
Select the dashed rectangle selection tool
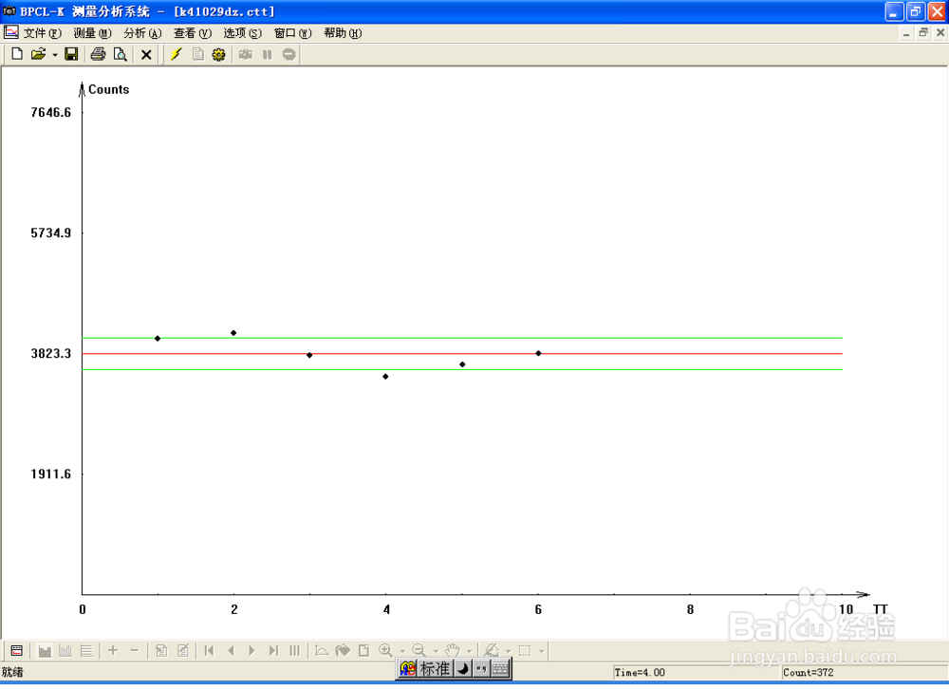click(x=525, y=651)
